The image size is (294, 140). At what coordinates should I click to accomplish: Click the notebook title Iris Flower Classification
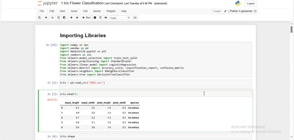(82, 3)
